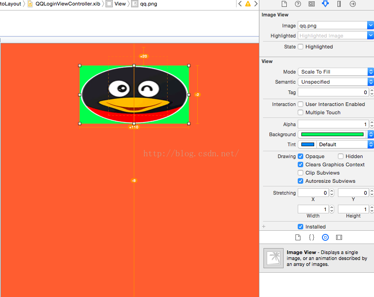Open the Semantic Unspecified dropdown

point(336,82)
